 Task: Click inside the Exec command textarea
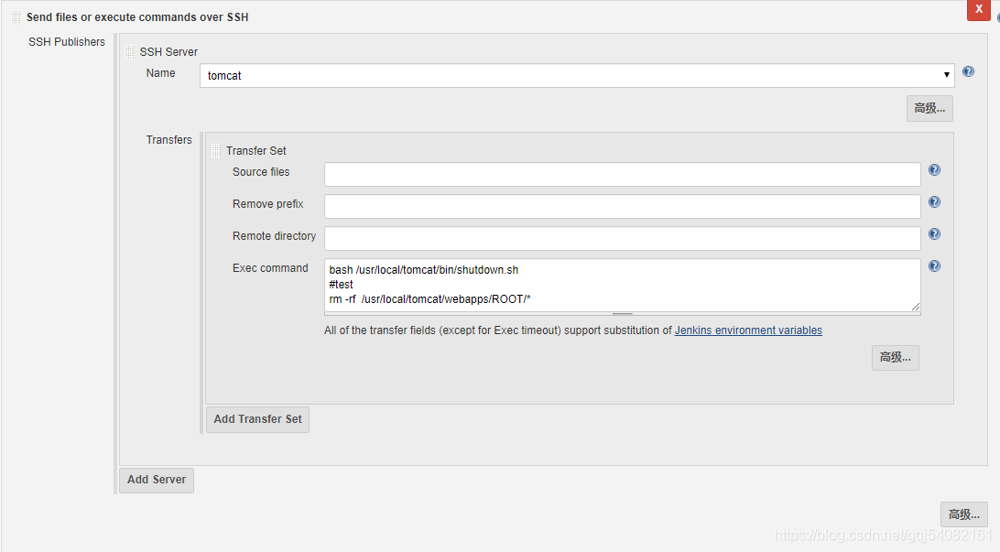click(x=623, y=285)
